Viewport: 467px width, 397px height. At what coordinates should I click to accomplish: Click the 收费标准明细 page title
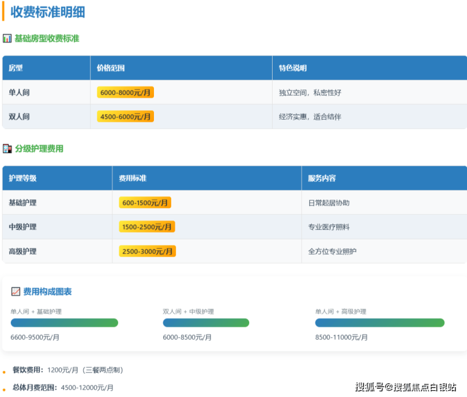click(48, 12)
